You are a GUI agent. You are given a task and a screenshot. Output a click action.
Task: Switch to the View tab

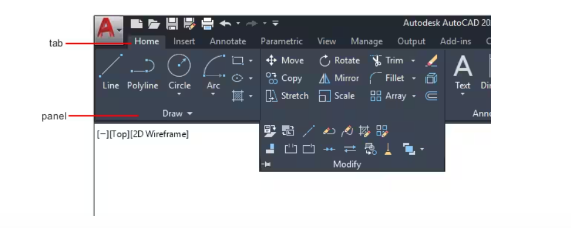326,42
